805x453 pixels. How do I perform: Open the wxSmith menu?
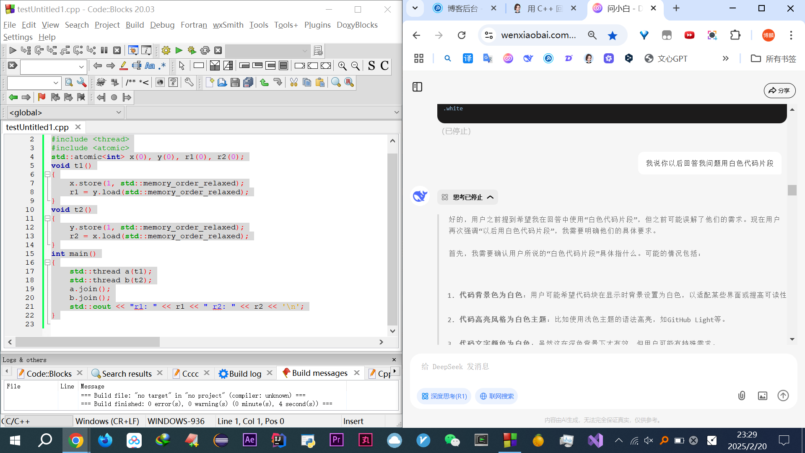(x=228, y=25)
